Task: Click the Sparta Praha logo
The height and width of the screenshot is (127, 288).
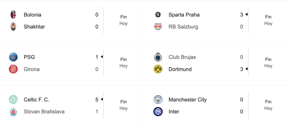Action: pos(158,15)
